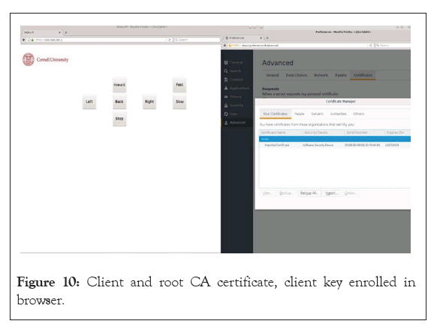Select the highlighted blue organization row
Viewport: 434px width, 324px height.
[x=335, y=139]
